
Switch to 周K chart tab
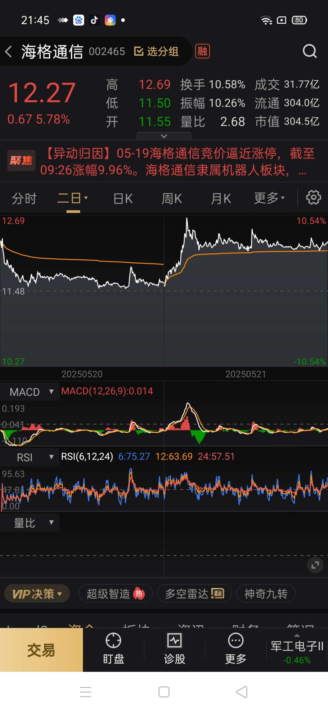pyautogui.click(x=172, y=199)
